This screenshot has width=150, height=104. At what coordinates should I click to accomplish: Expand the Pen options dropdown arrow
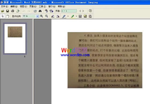tap(68, 16)
